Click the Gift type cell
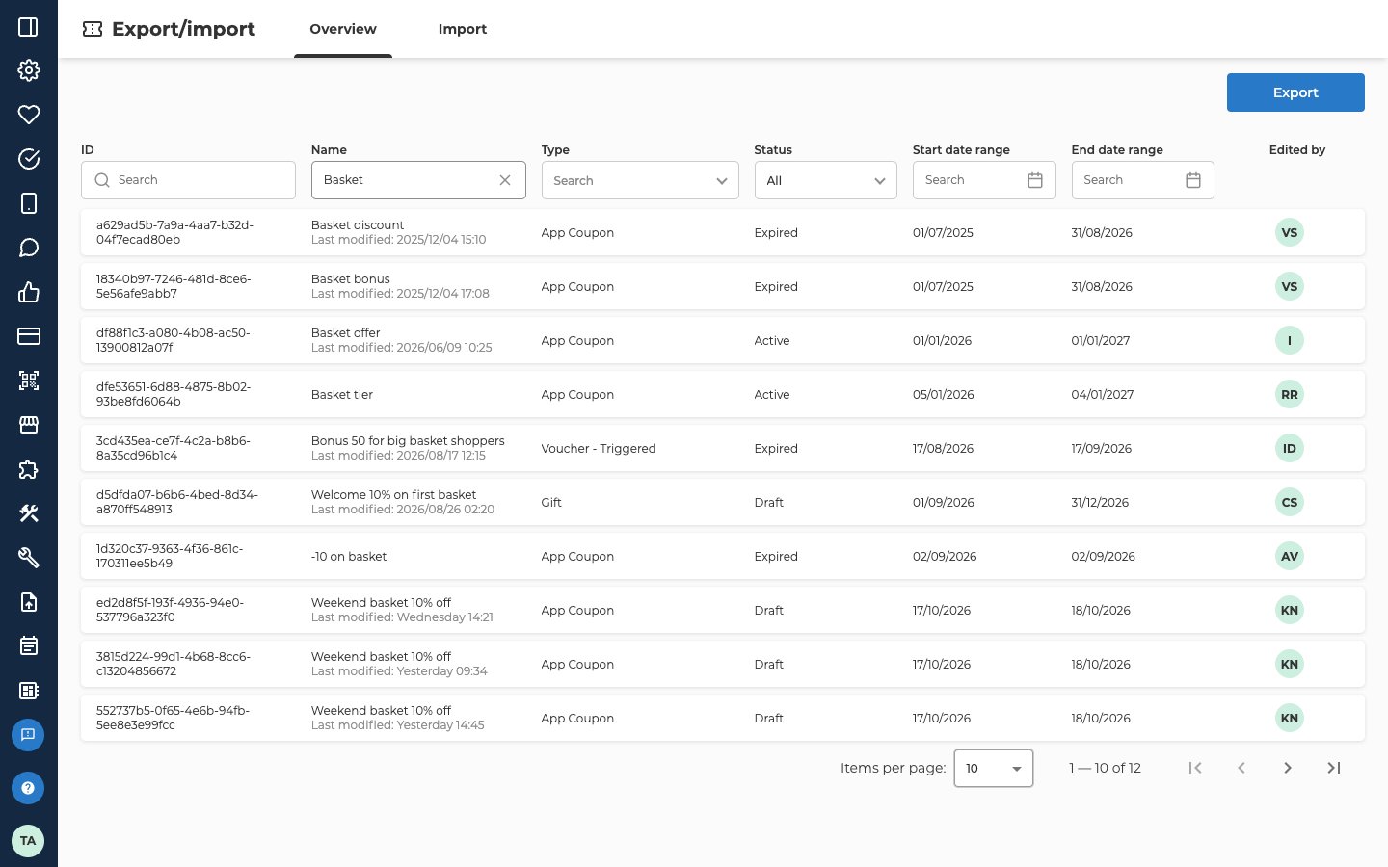 coord(551,502)
